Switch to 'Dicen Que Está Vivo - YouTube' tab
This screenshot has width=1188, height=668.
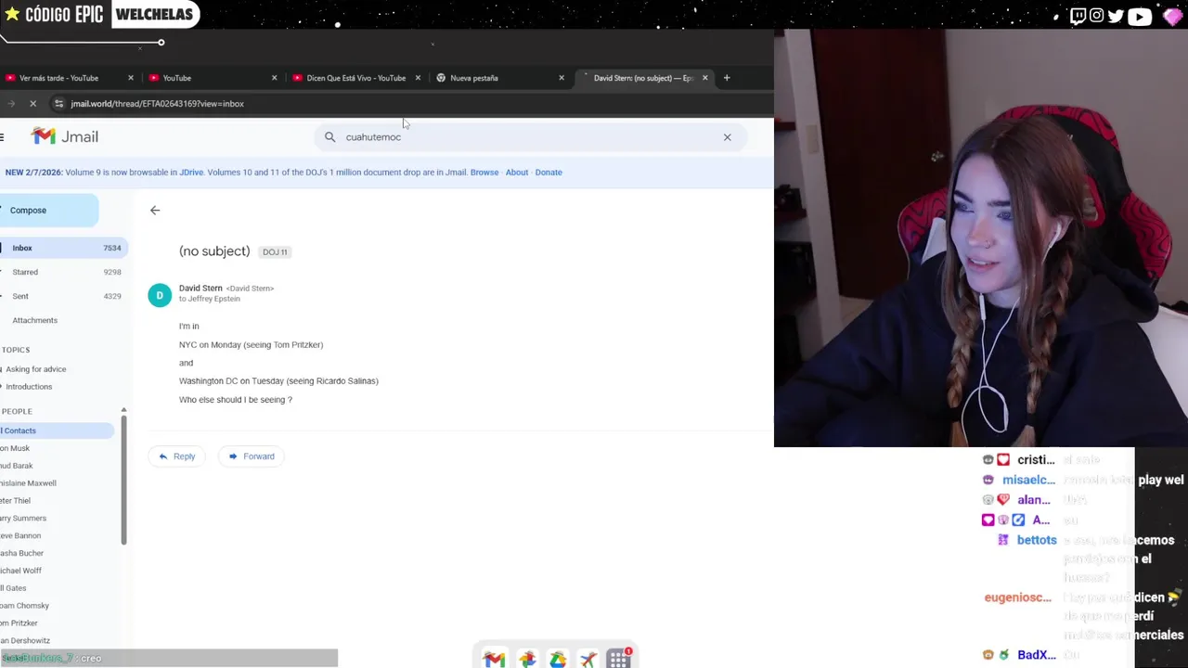355,78
